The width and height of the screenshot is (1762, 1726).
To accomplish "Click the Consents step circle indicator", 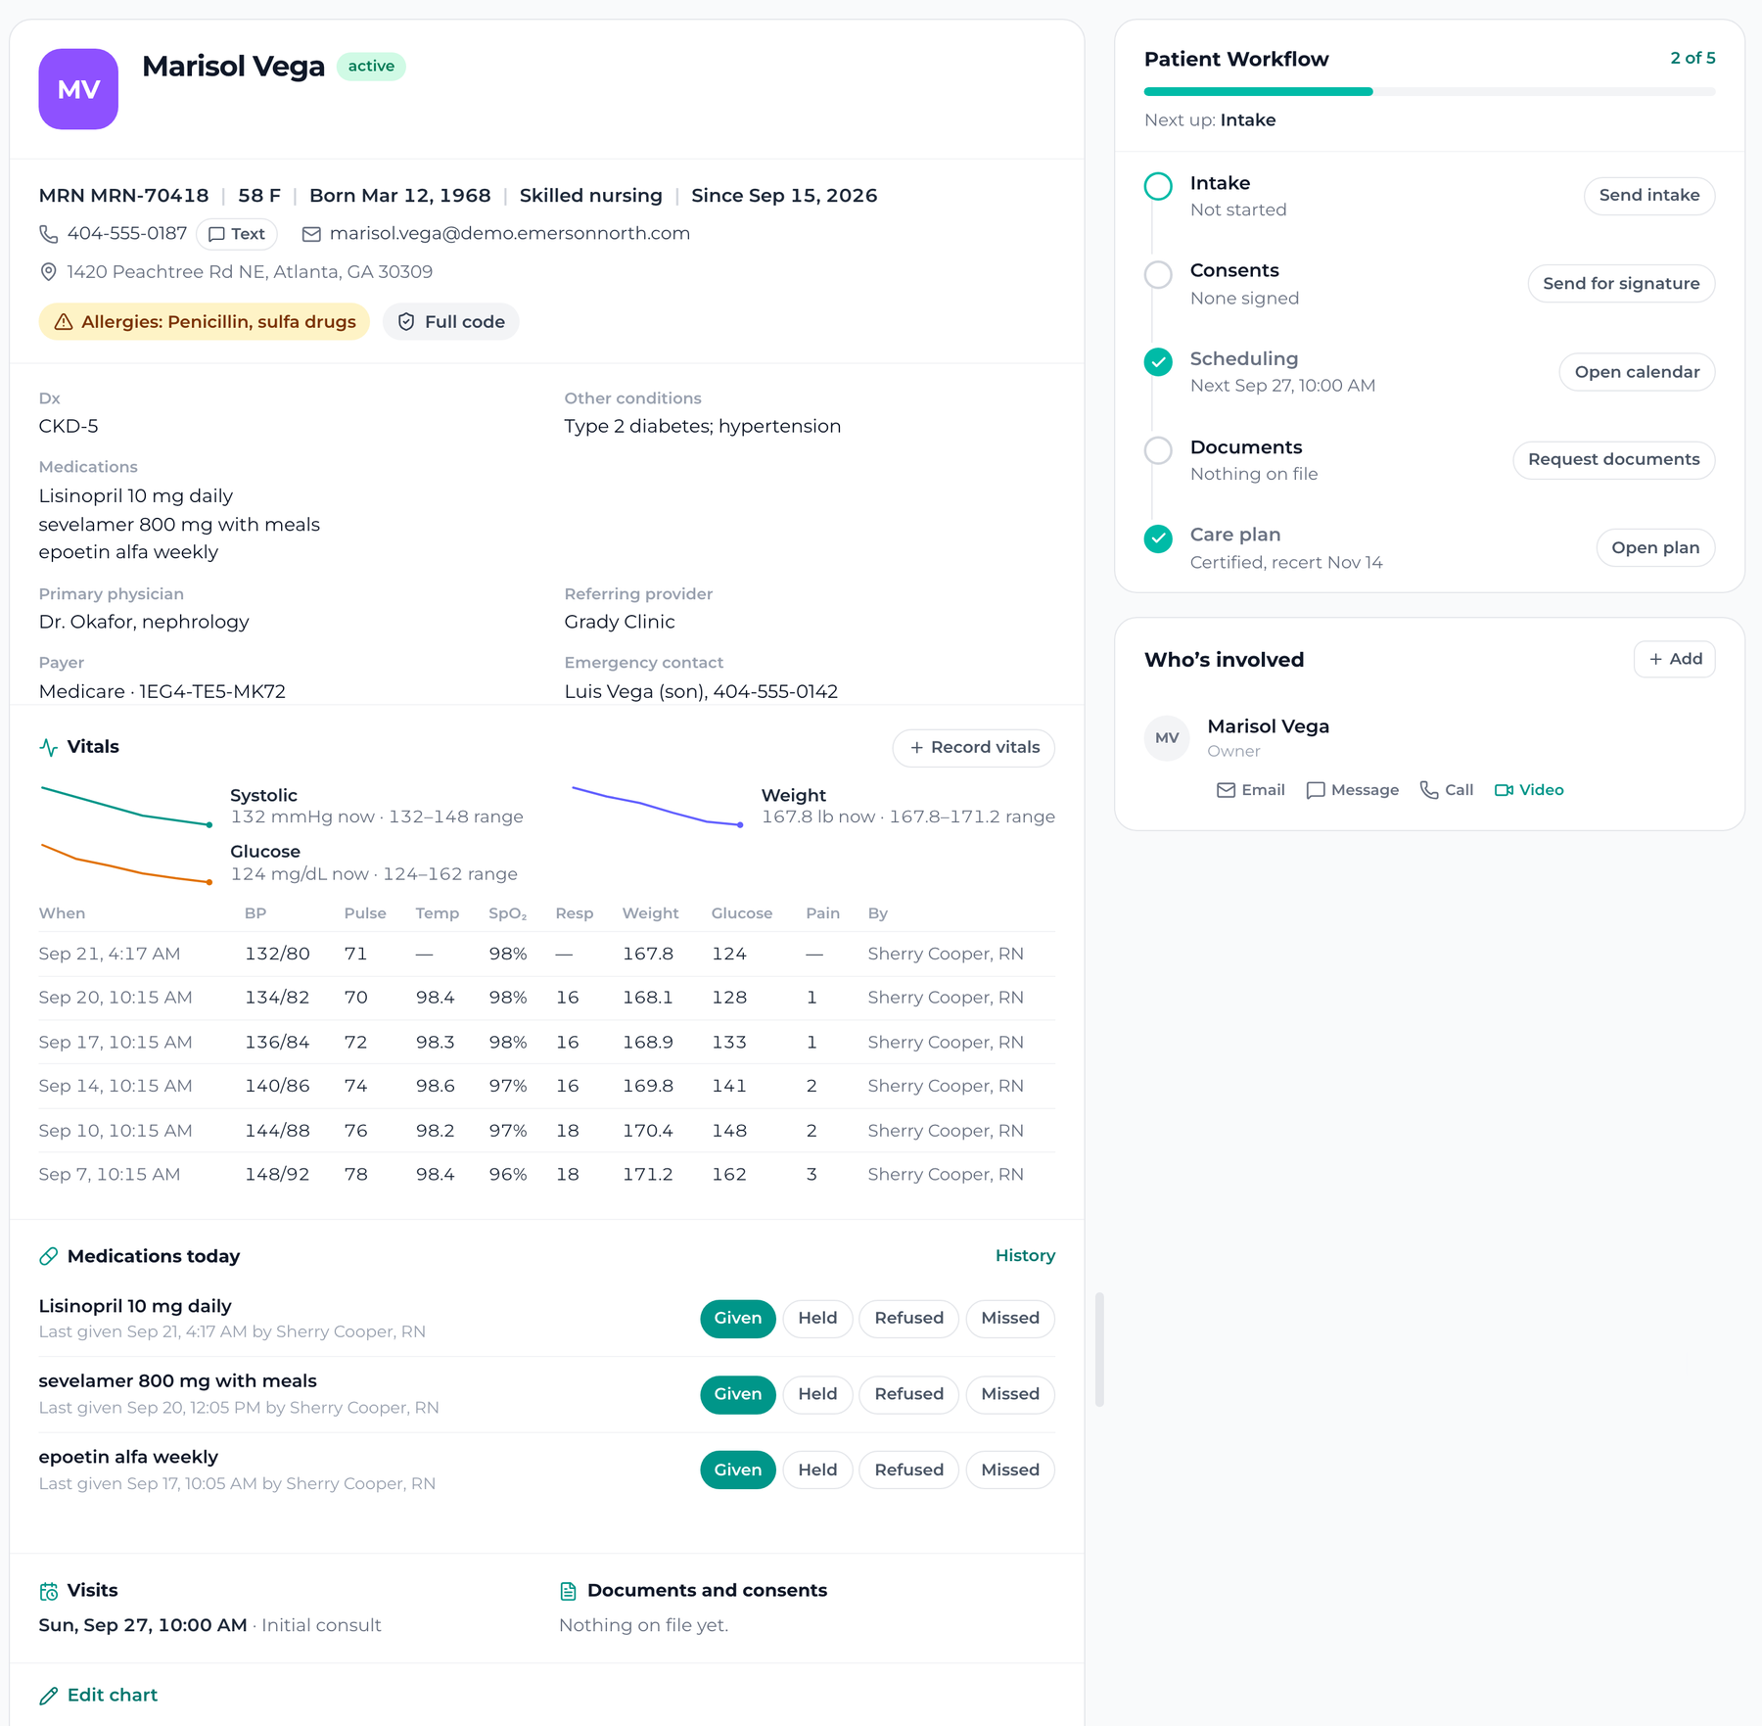I will 1158,274.
